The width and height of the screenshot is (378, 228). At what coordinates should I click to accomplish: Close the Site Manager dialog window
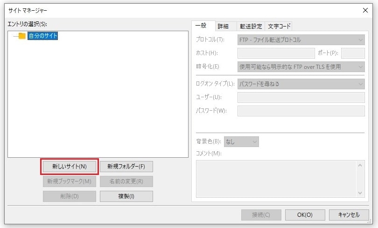click(x=365, y=10)
